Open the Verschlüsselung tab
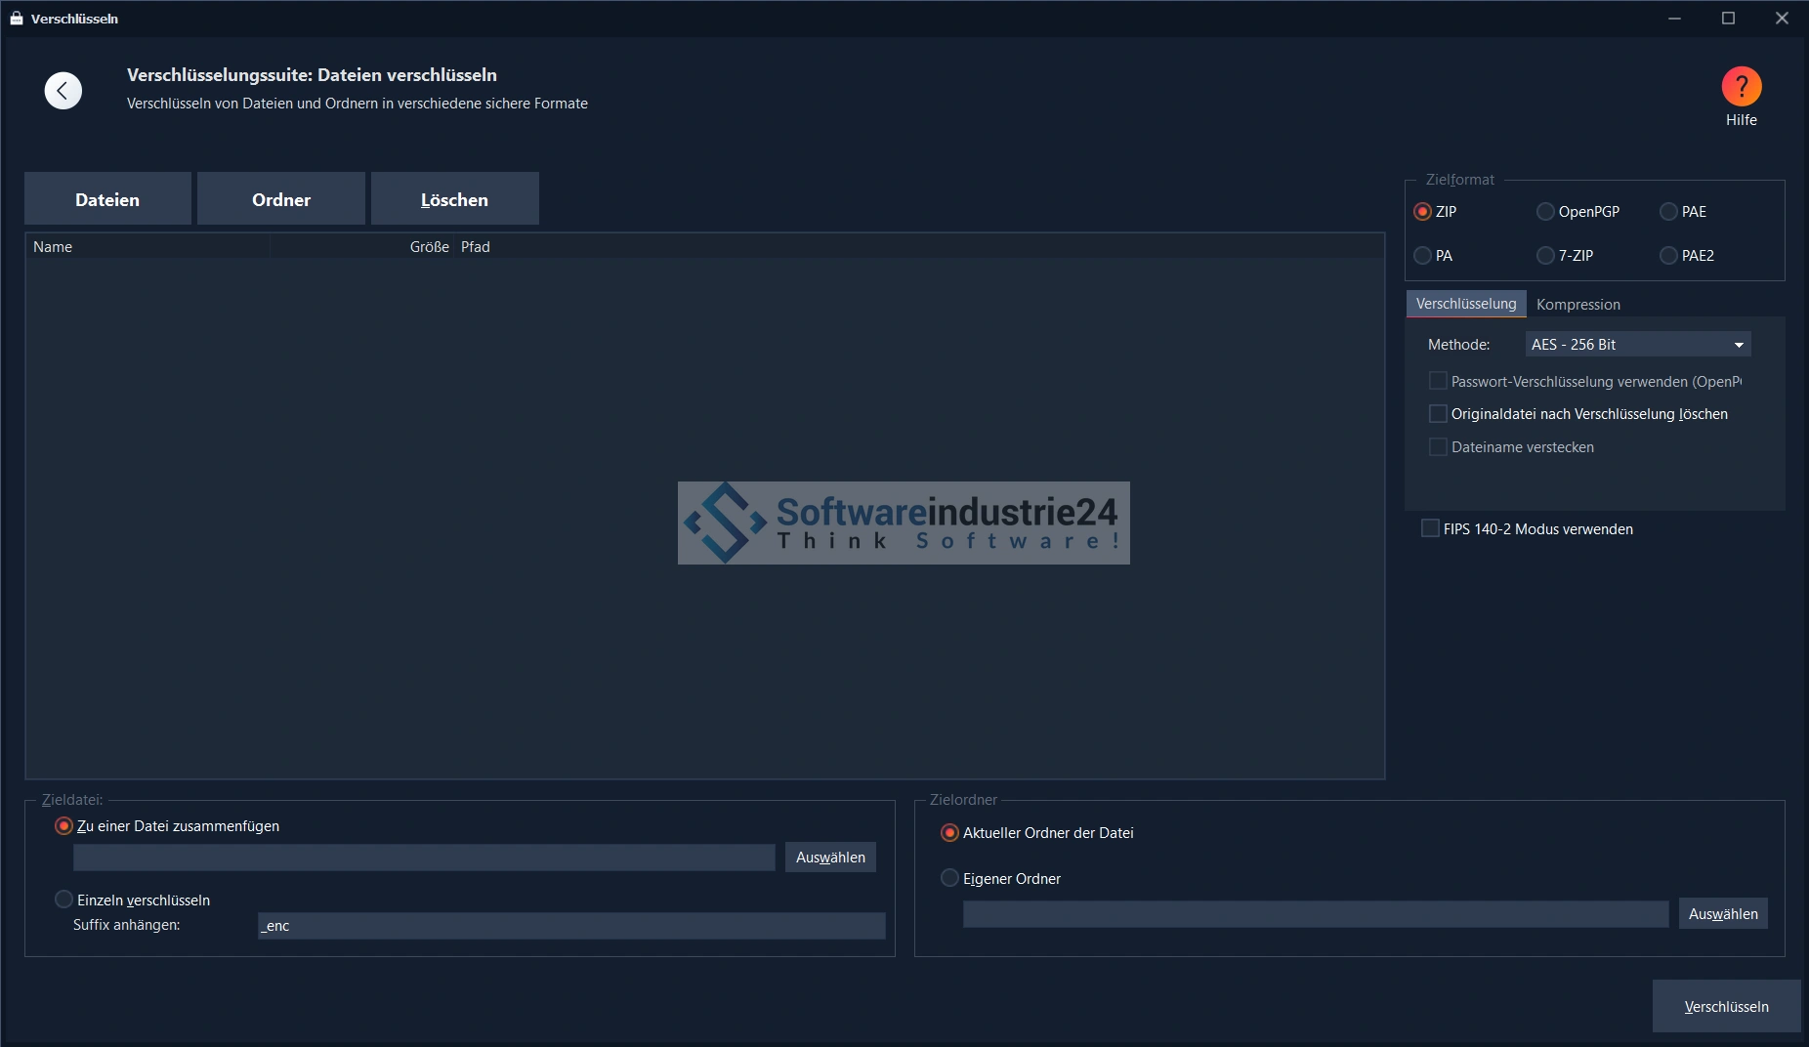Image resolution: width=1809 pixels, height=1047 pixels. pyautogui.click(x=1465, y=304)
